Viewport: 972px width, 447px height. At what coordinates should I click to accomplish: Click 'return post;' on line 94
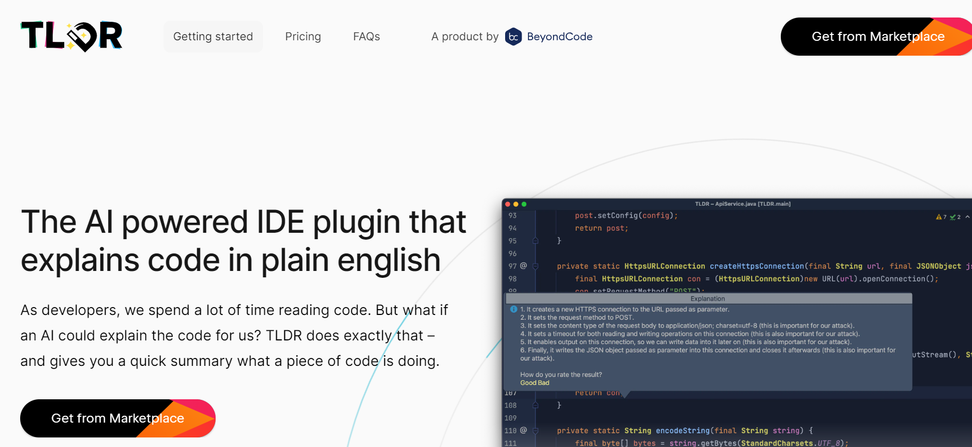point(601,229)
